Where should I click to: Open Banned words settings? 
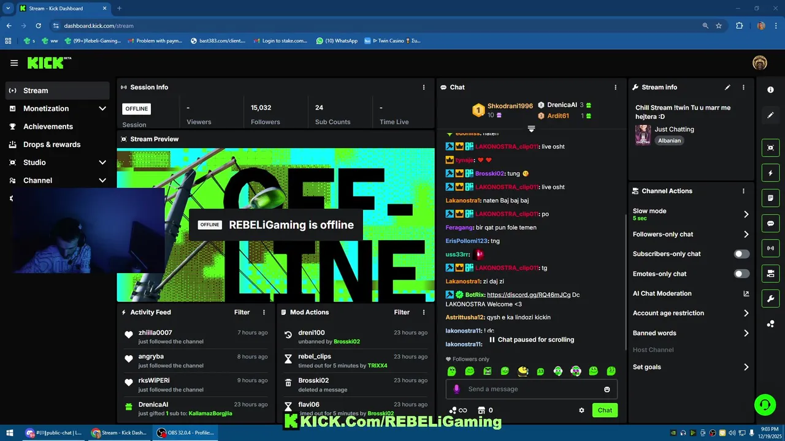pyautogui.click(x=691, y=333)
